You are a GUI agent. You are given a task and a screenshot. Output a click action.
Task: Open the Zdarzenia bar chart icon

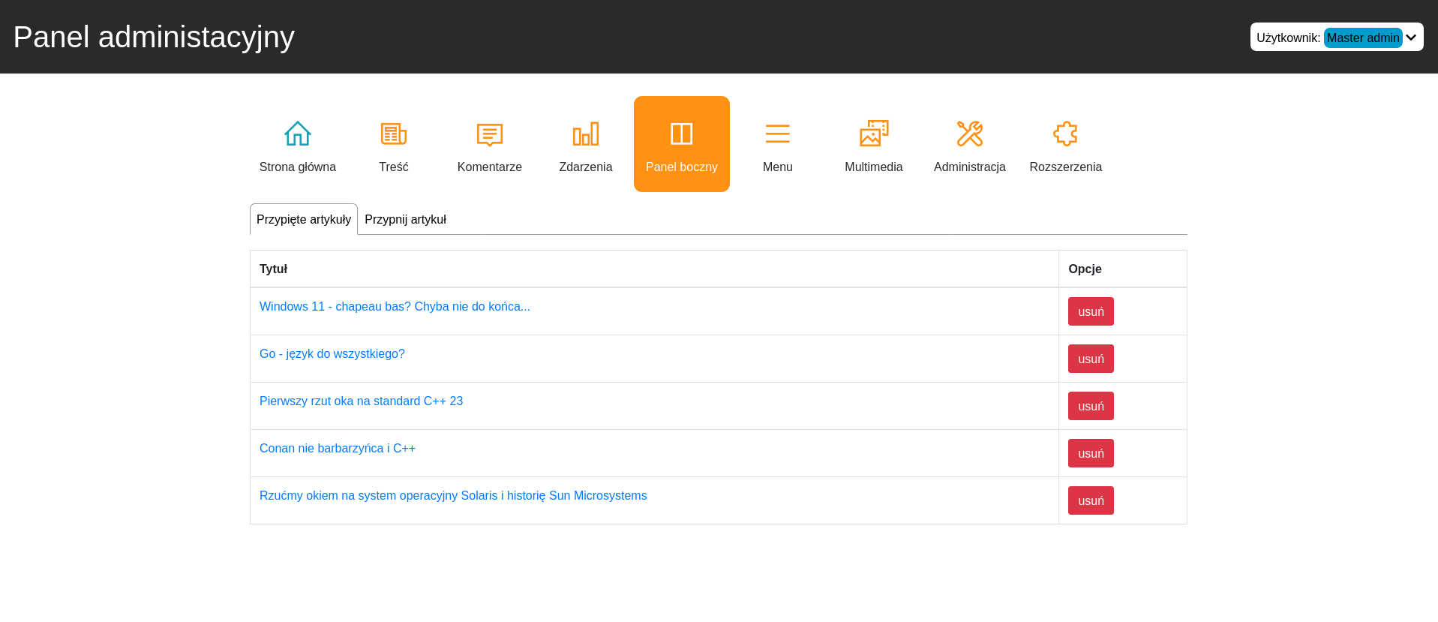click(x=586, y=134)
